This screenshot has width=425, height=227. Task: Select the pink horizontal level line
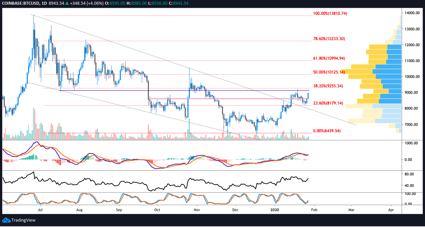[220, 99]
